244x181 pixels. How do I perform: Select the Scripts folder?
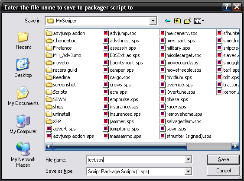pyautogui.click(x=56, y=92)
